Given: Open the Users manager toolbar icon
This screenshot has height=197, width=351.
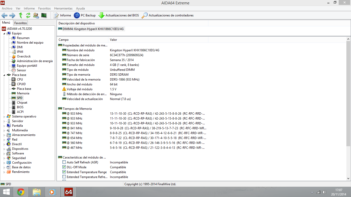Looking at the screenshot, I should pos(36,15).
